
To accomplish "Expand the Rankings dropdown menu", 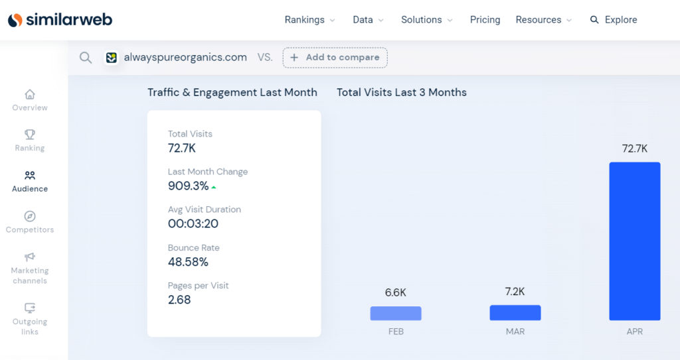I will coord(309,20).
